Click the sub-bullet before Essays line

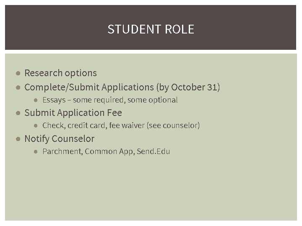[x=36, y=100]
